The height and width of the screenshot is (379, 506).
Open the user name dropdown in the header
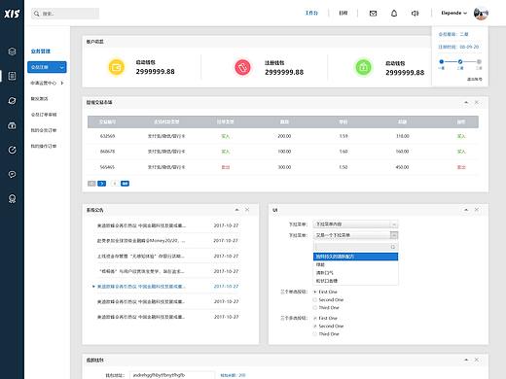[454, 13]
